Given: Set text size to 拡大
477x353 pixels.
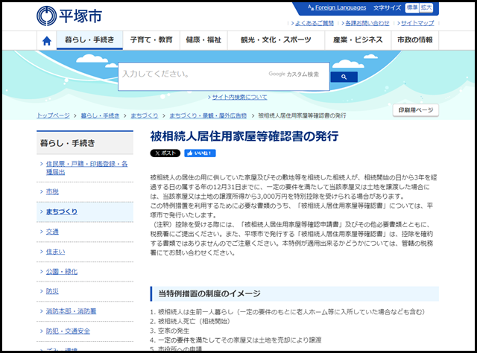Looking at the screenshot, I should point(426,7).
